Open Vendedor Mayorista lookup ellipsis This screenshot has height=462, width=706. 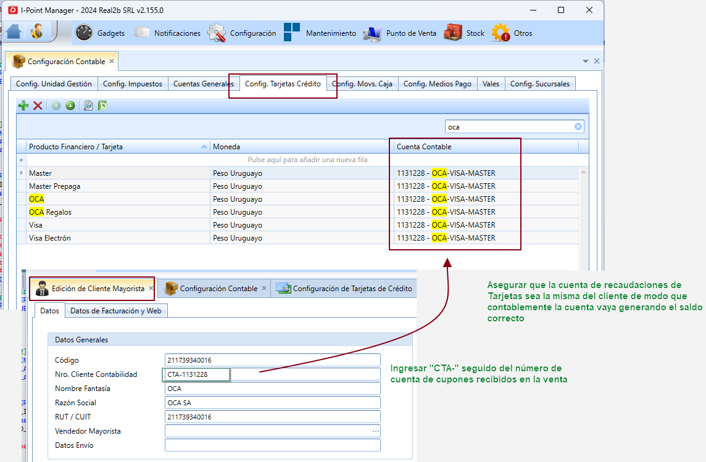pos(375,431)
